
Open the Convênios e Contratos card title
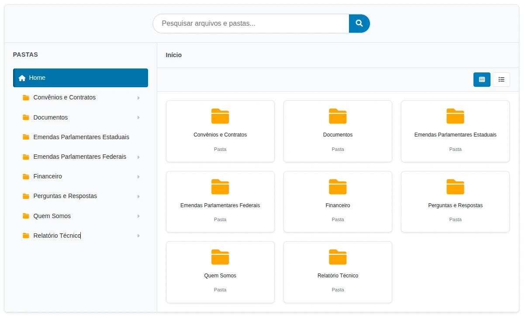tap(220, 135)
